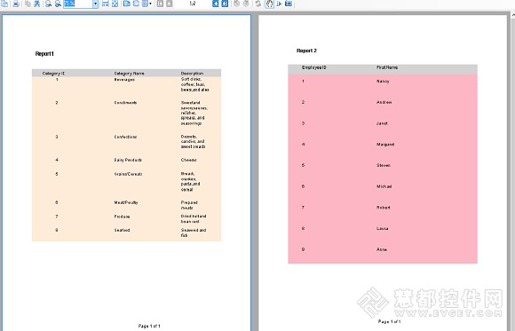Click the Michael first name cell

pos(384,186)
